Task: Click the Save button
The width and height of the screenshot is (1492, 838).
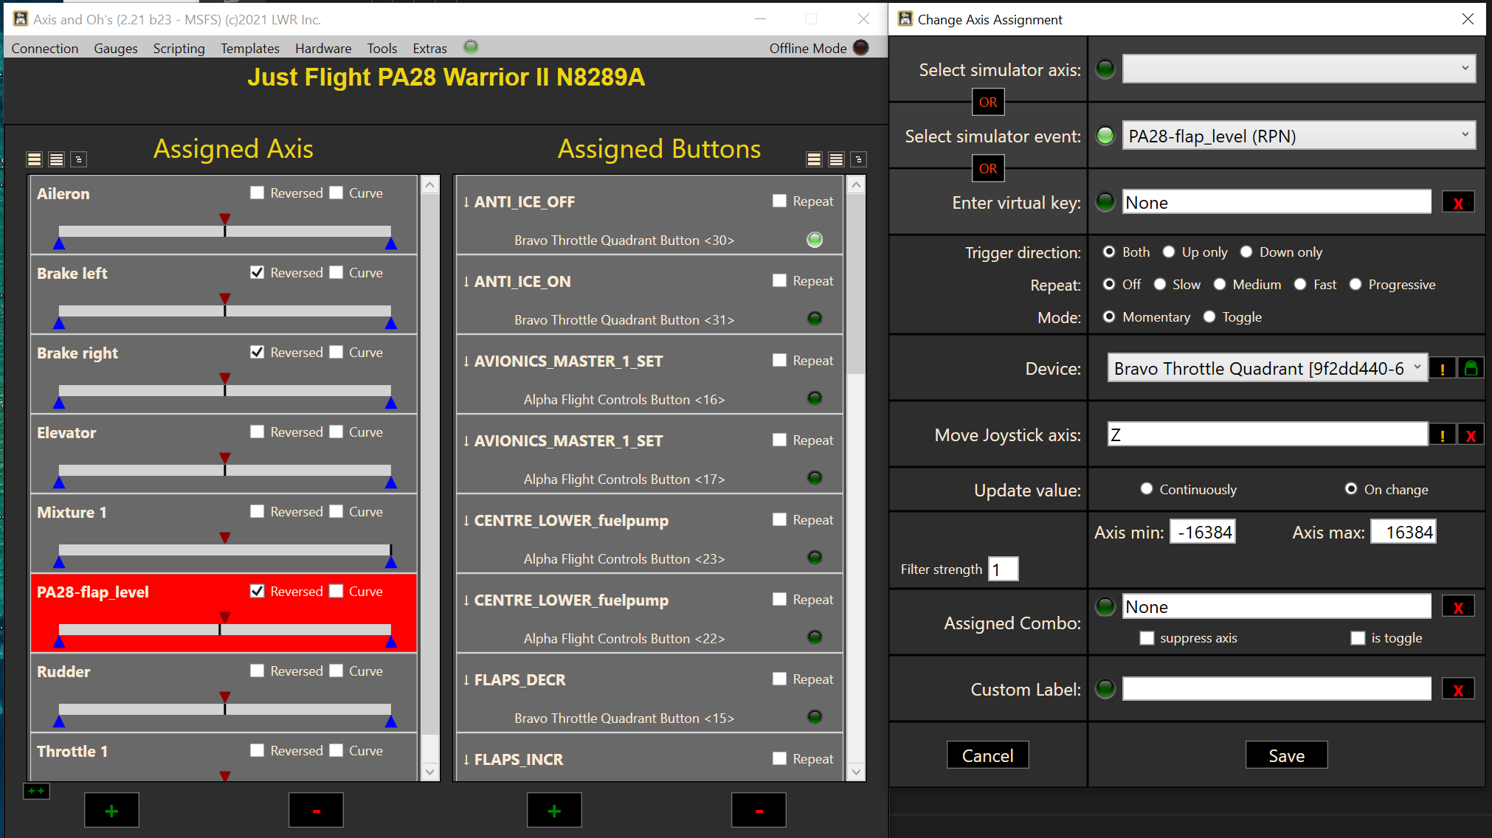Action: pos(1286,755)
